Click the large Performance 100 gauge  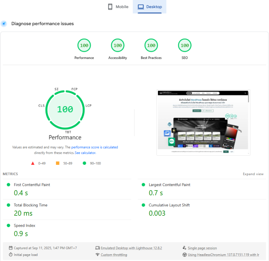click(x=65, y=109)
